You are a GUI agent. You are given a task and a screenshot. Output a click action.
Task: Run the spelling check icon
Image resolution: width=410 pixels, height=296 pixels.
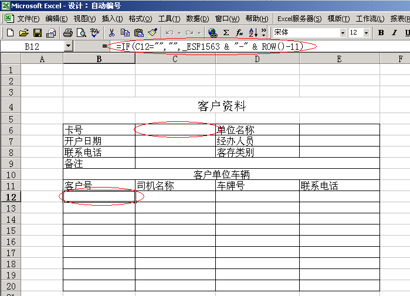coord(95,33)
